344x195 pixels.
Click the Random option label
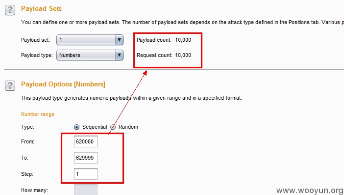click(128, 127)
